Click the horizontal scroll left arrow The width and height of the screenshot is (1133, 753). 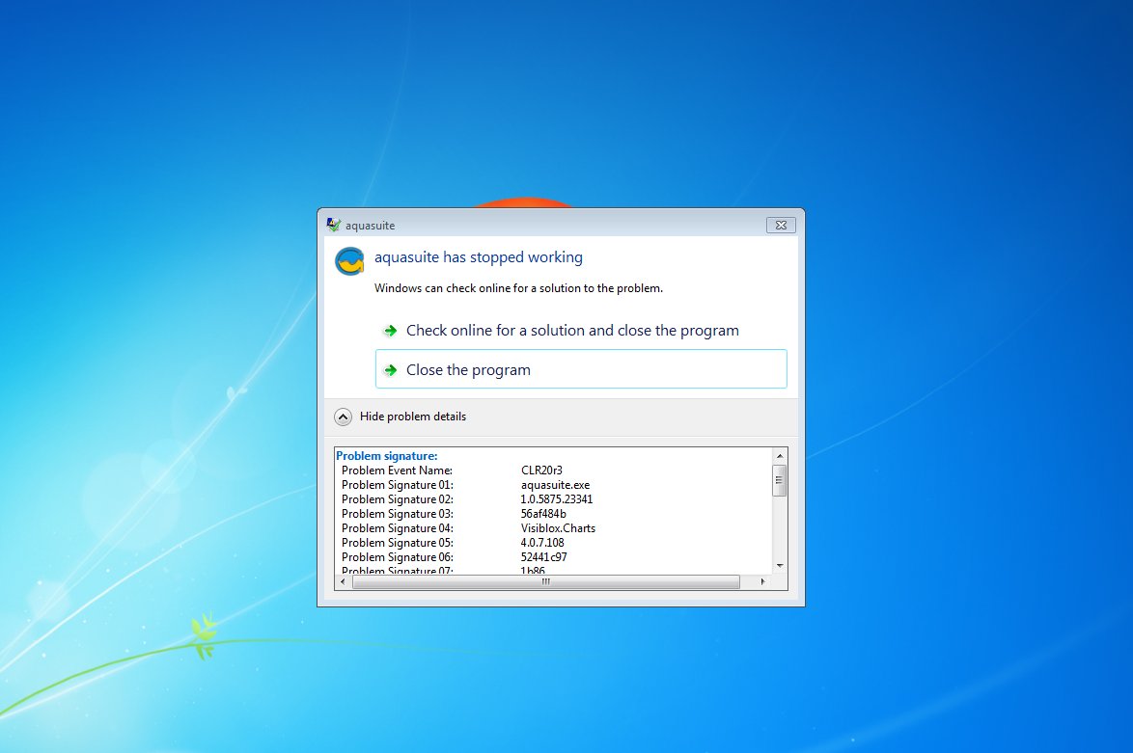[x=343, y=582]
